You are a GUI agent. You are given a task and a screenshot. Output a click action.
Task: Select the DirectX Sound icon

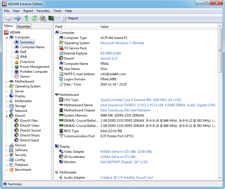17,130
